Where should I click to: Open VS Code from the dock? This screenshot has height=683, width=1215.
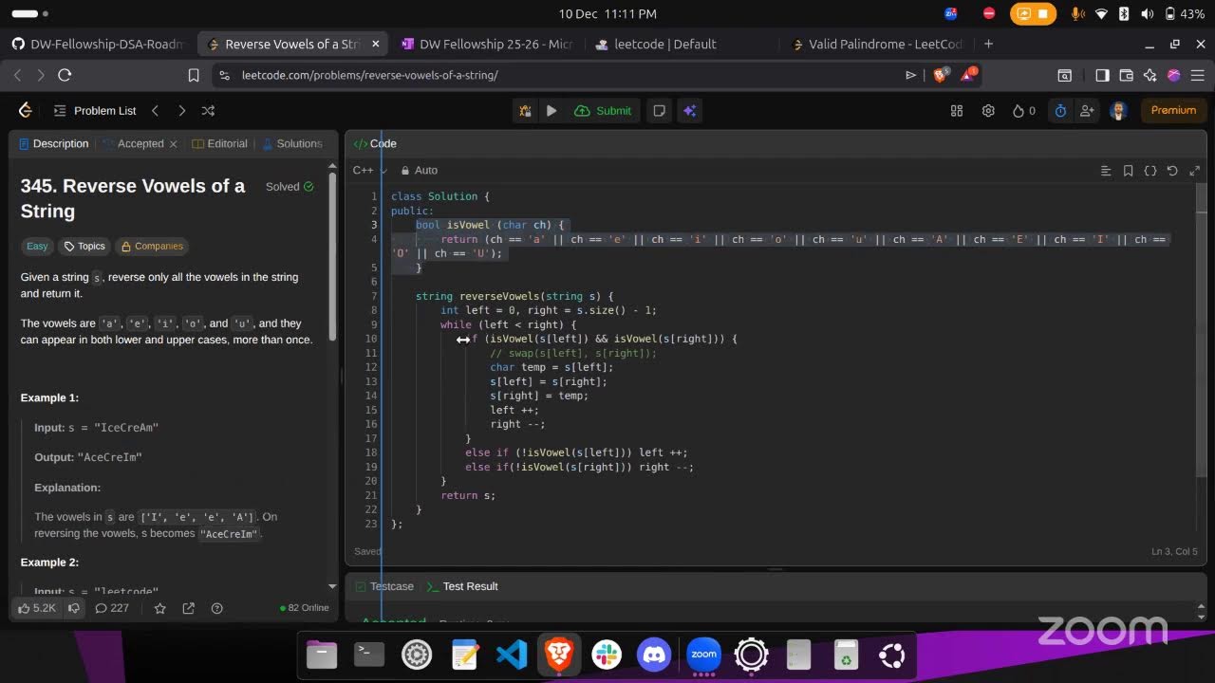tap(512, 655)
